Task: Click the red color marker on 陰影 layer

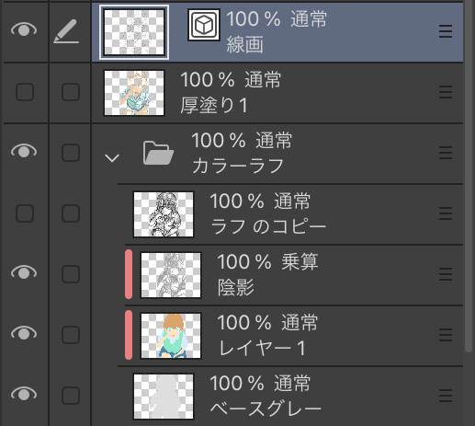Action: pyautogui.click(x=129, y=274)
